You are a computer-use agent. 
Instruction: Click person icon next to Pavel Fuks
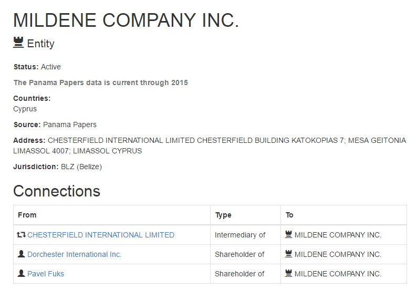[x=21, y=274]
